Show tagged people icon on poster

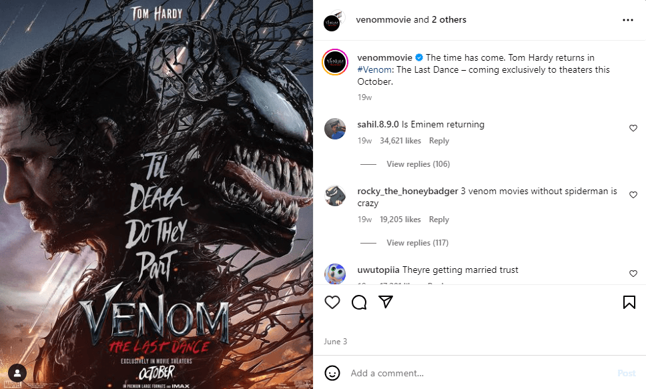(x=17, y=374)
